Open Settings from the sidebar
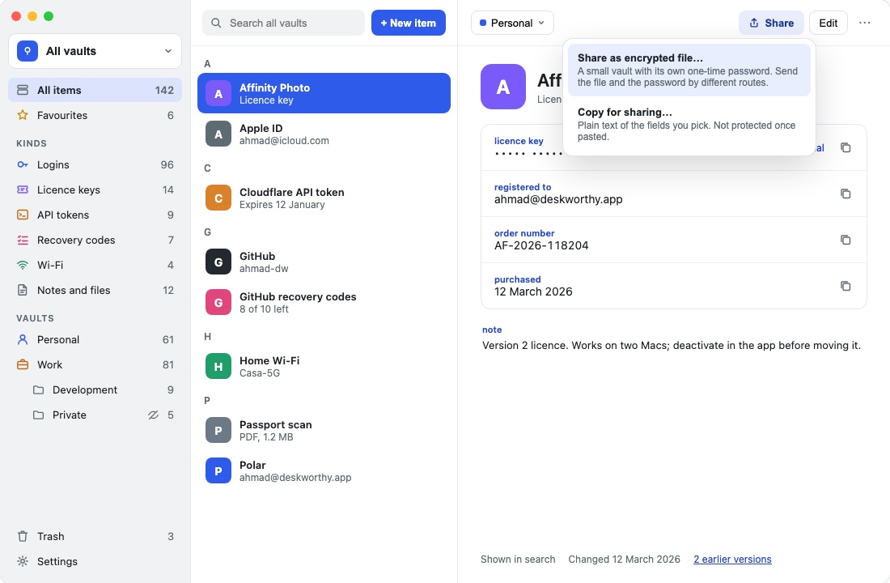Screen dimensions: 890x583 [95, 561]
